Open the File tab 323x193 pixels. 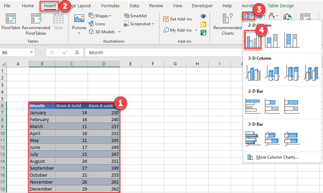pyautogui.click(x=7, y=6)
